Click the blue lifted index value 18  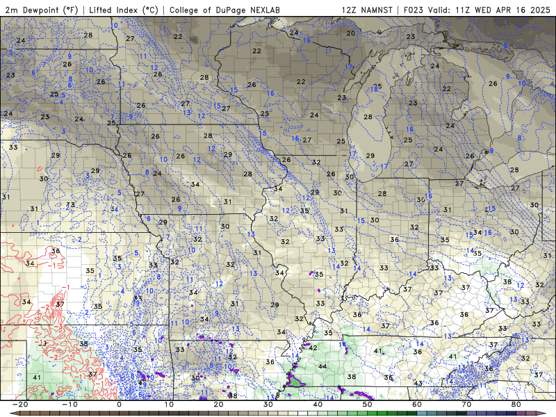click(x=375, y=90)
